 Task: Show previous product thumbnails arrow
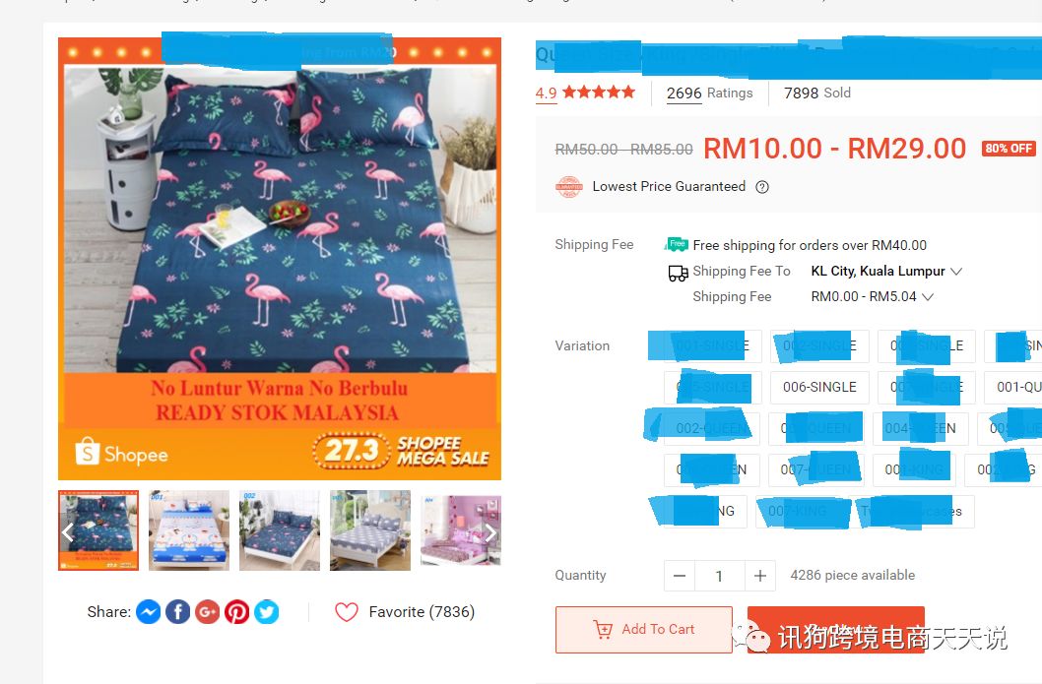click(68, 532)
